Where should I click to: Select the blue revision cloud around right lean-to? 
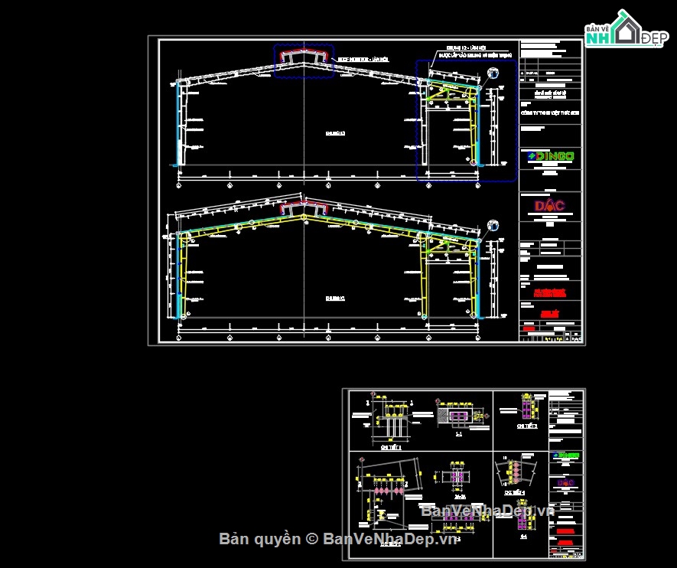[467, 120]
